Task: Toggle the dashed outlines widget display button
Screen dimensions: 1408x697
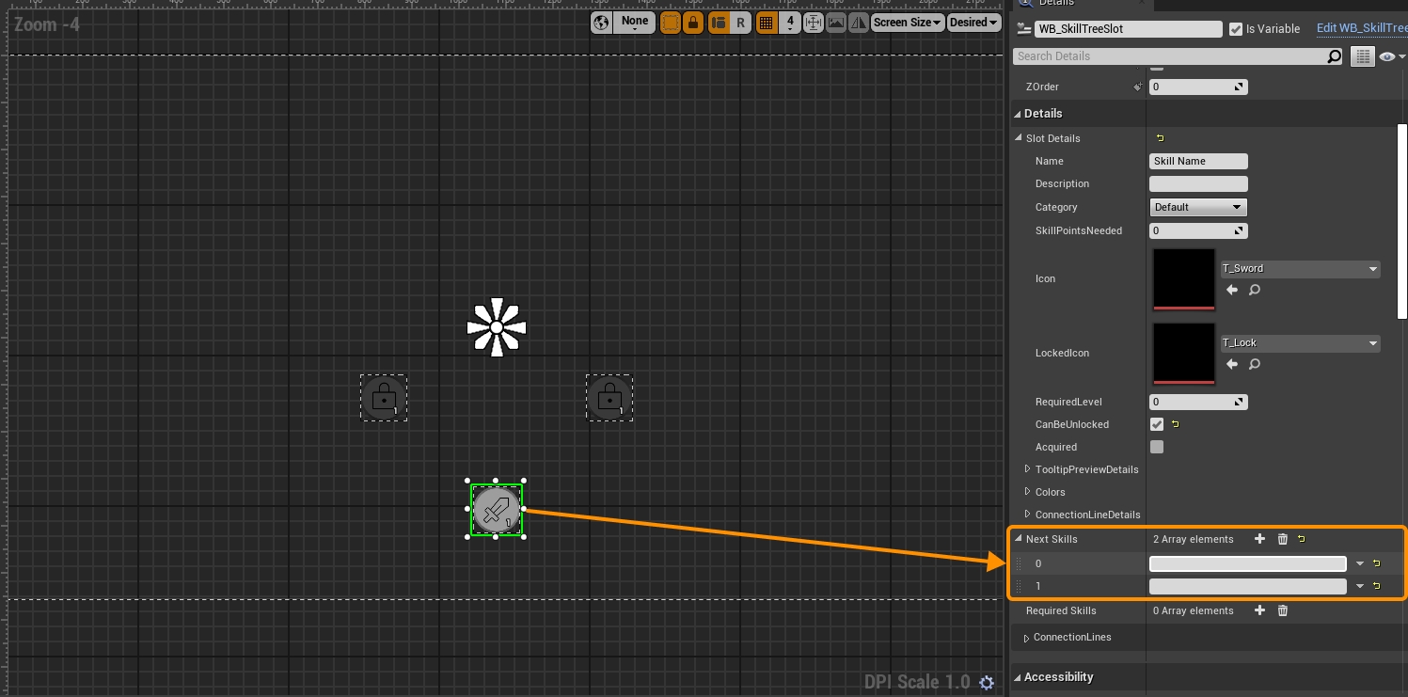Action: click(671, 23)
